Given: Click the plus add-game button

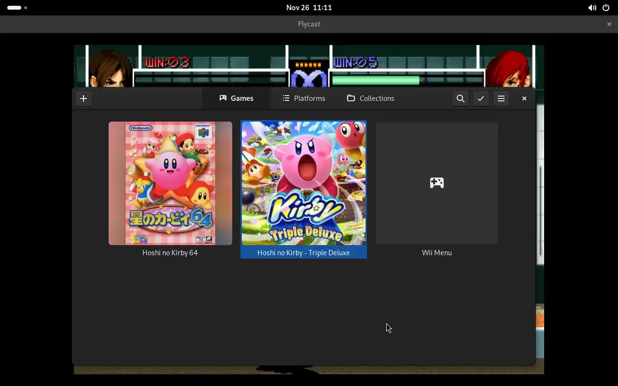Looking at the screenshot, I should (x=84, y=98).
